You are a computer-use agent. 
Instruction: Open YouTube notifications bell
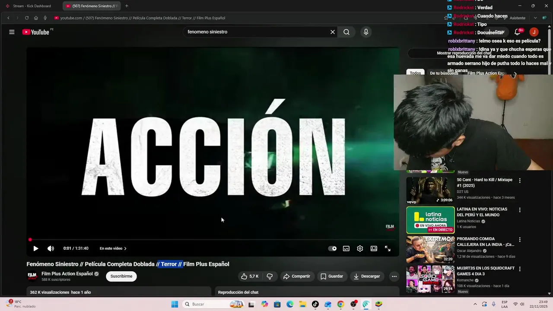tap(517, 32)
